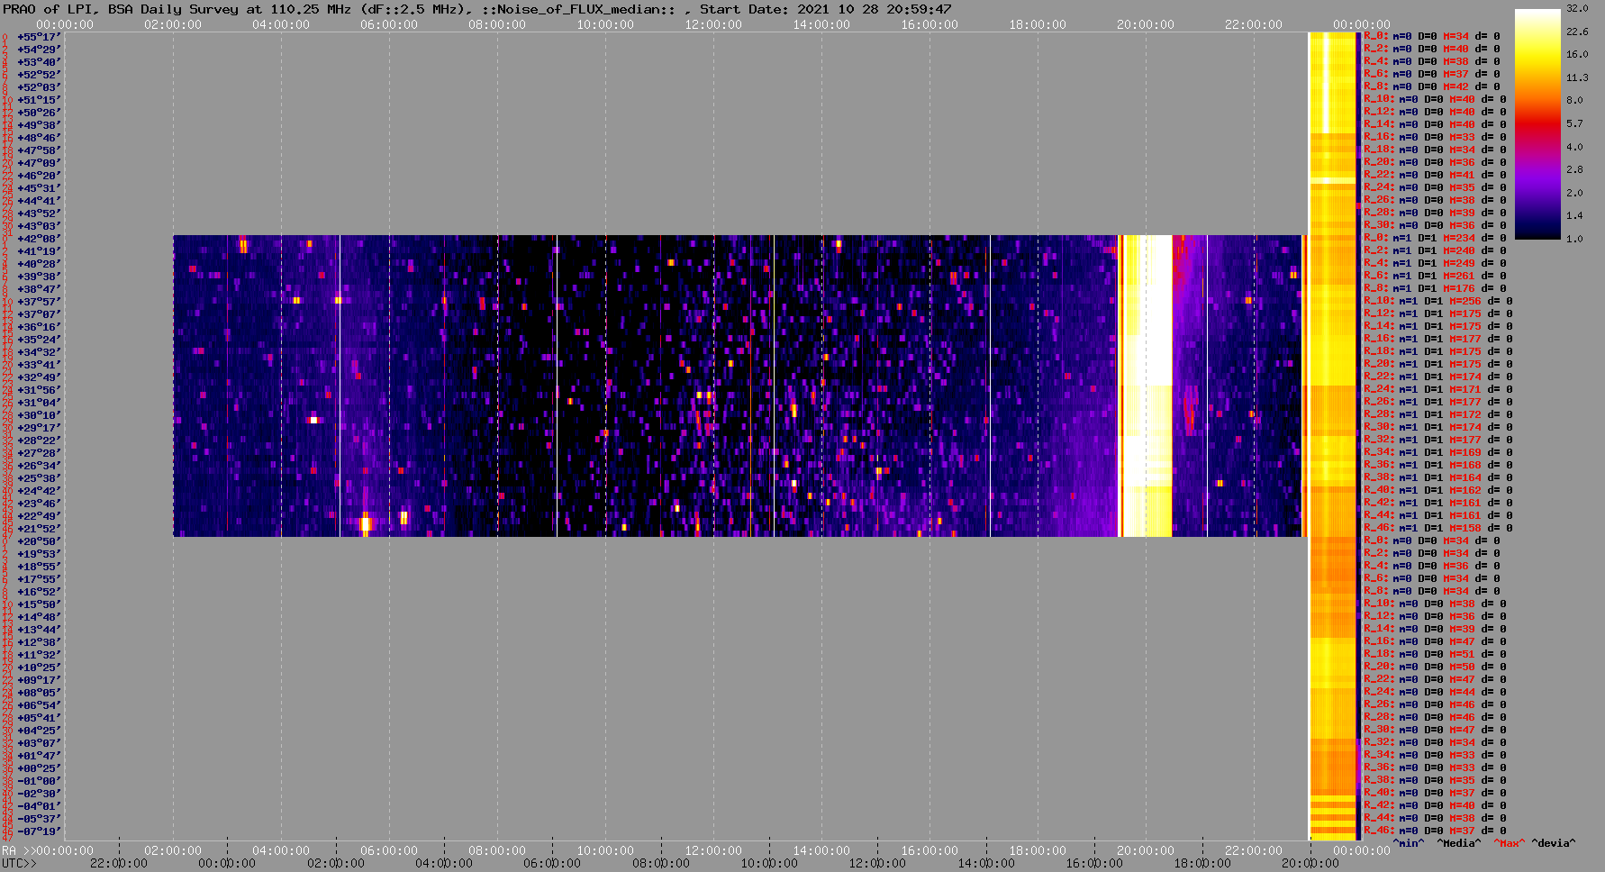Click row 'R_46: m=1 D=1 M=158'
This screenshot has height=872, width=1605.
click(x=1438, y=528)
